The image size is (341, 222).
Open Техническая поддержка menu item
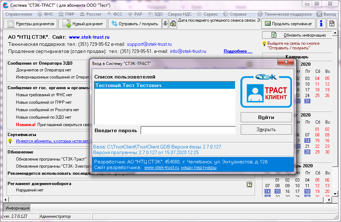tap(284, 14)
